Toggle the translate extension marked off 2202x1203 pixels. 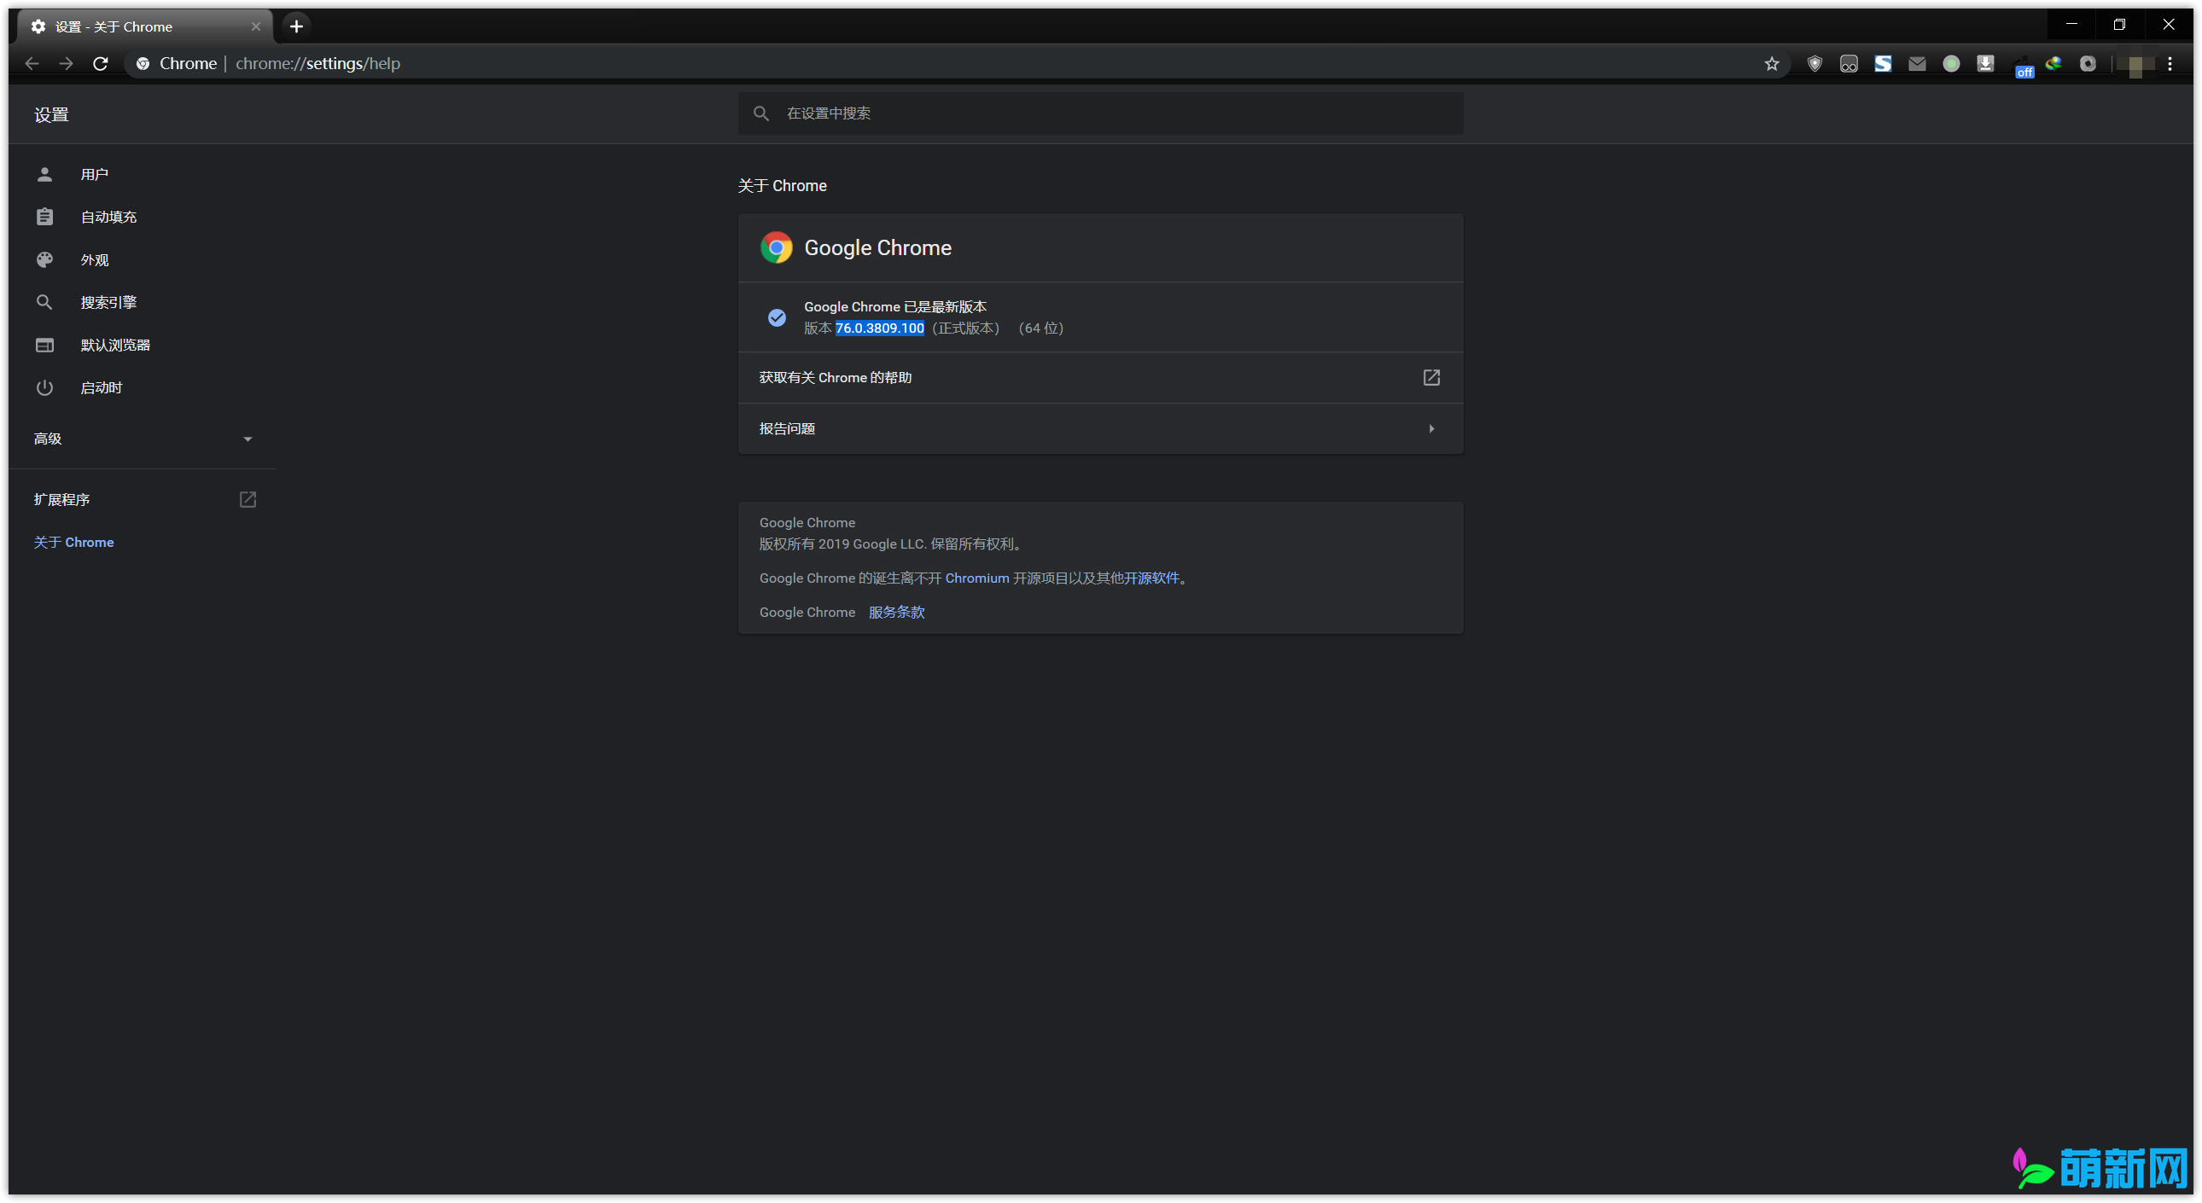(x=2024, y=67)
